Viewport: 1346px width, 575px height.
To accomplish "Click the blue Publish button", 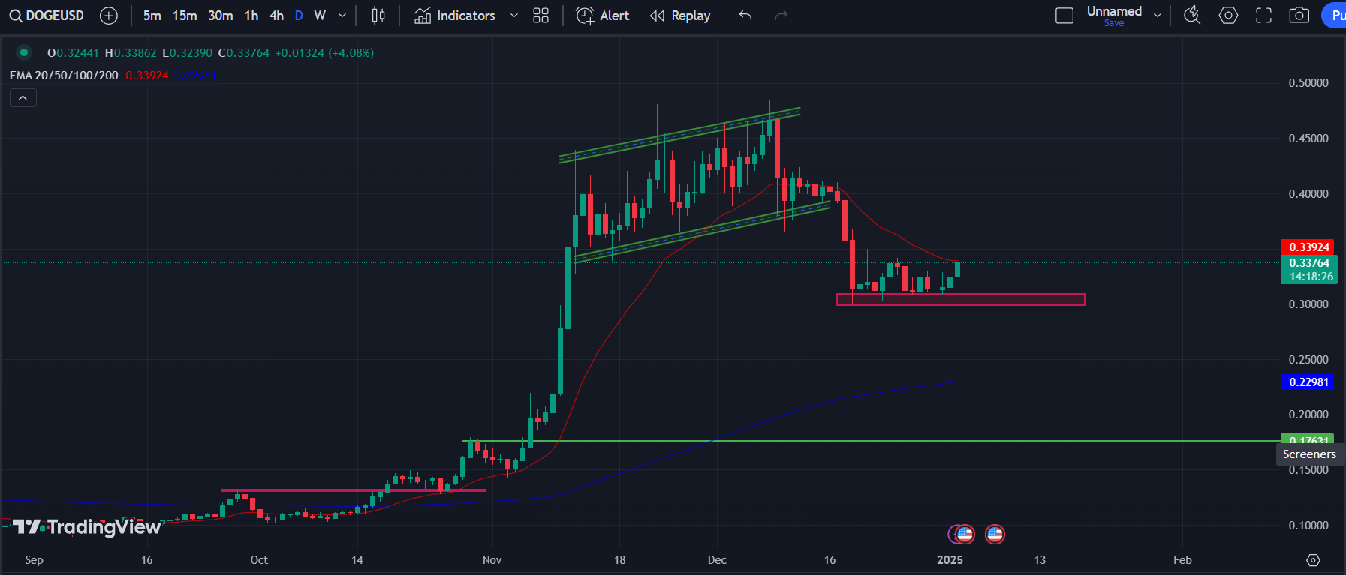I will click(x=1334, y=16).
